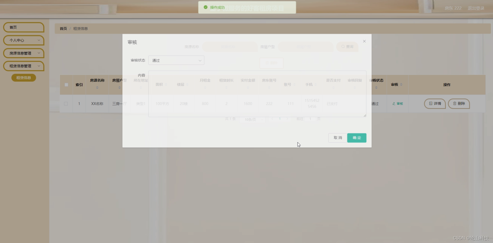Open the 详情 document icon for XX名称
This screenshot has height=243, width=493.
[430, 104]
